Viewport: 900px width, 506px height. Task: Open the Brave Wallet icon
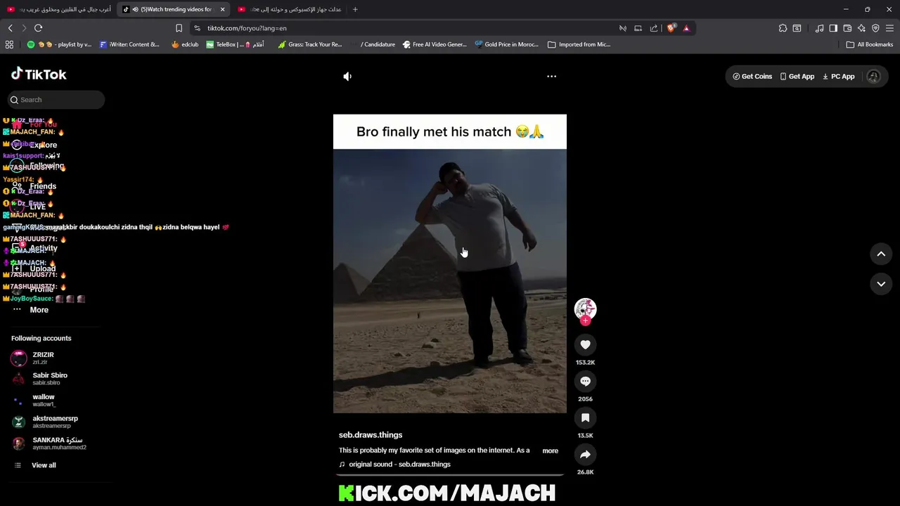[x=847, y=28]
